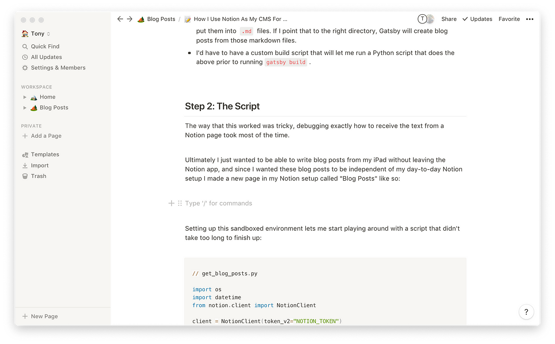This screenshot has width=555, height=344.
Task: Click the house workspace icon
Action: coord(25,34)
